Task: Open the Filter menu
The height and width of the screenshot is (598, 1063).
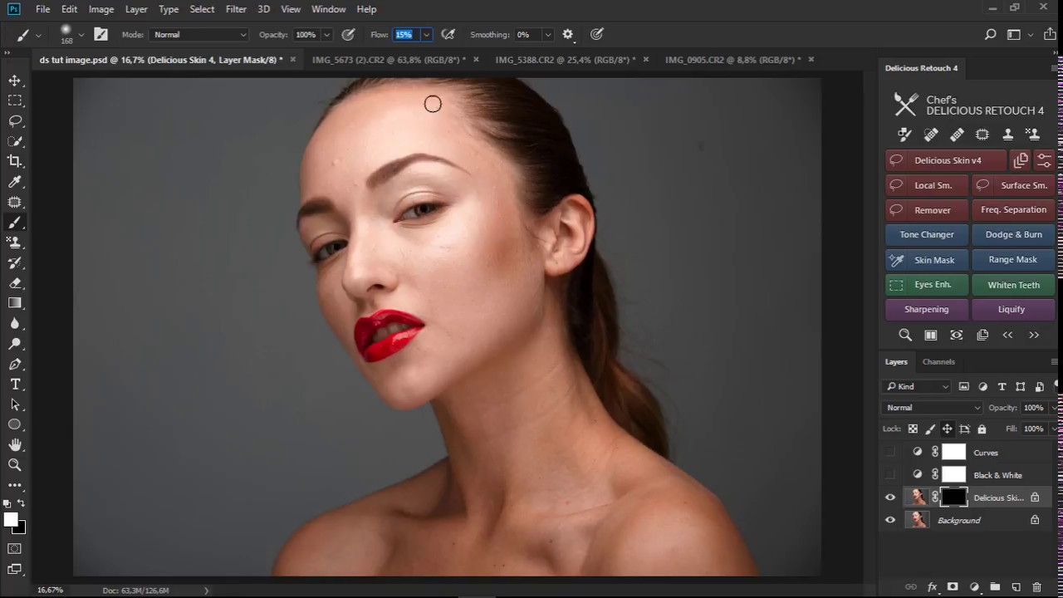Action: pos(236,9)
